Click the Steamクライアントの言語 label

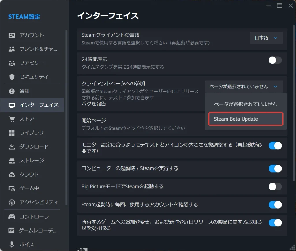tap(110, 35)
